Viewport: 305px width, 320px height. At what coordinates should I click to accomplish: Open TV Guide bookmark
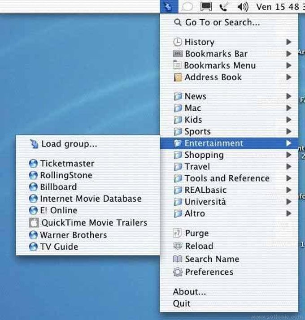(x=59, y=247)
